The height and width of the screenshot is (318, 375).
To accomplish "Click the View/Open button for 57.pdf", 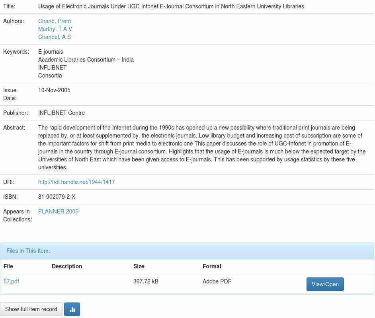I will (325, 284).
